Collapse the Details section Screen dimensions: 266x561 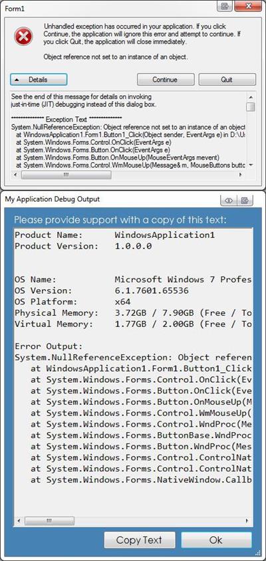39,79
